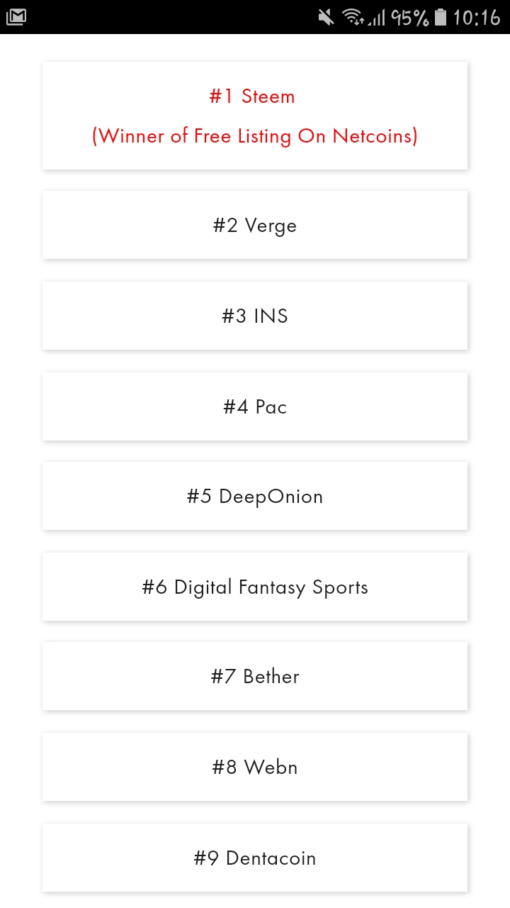The height and width of the screenshot is (908, 510).
Task: Tap the #7 Bether entry
Action: coord(255,676)
